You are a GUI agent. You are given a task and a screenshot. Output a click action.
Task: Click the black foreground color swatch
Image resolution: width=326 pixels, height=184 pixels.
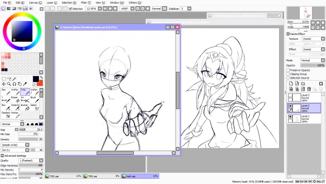pyautogui.click(x=35, y=79)
